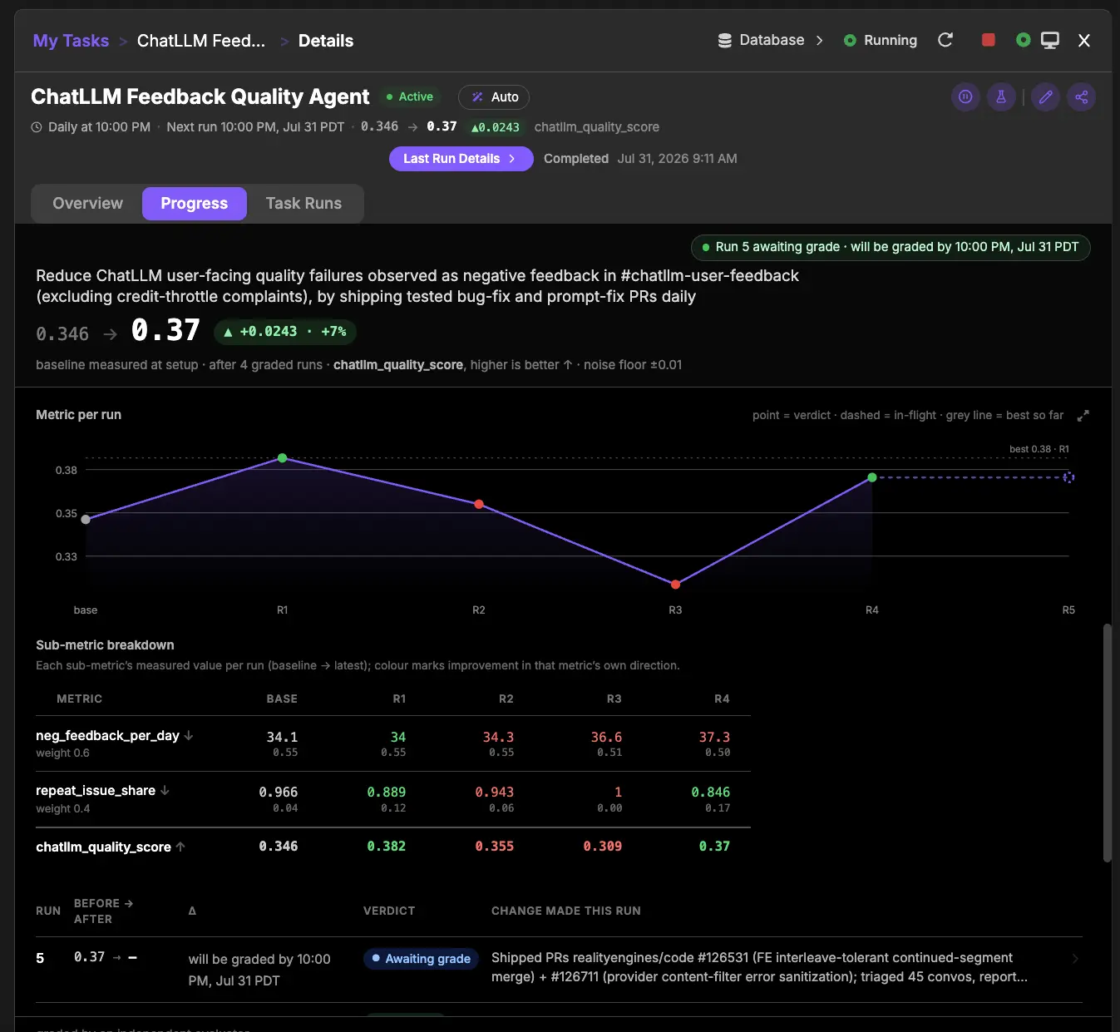Screen dimensions: 1120x1032
Task: Click the pause task round icon
Action: [x=965, y=97]
